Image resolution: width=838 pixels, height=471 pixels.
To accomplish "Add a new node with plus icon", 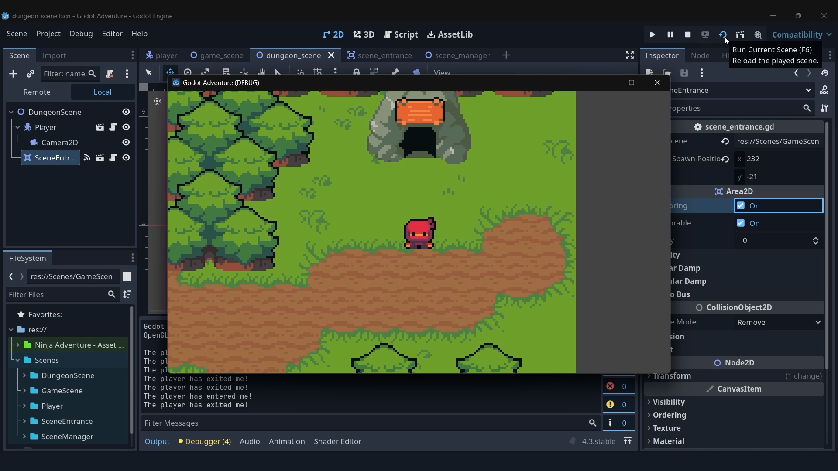I will tap(13, 74).
